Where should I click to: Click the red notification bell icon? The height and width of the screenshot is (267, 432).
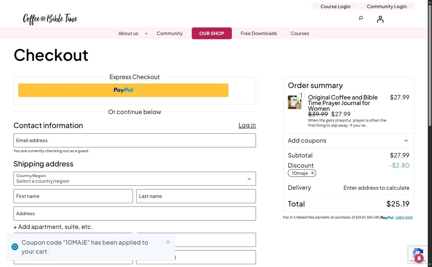[x=419, y=258]
